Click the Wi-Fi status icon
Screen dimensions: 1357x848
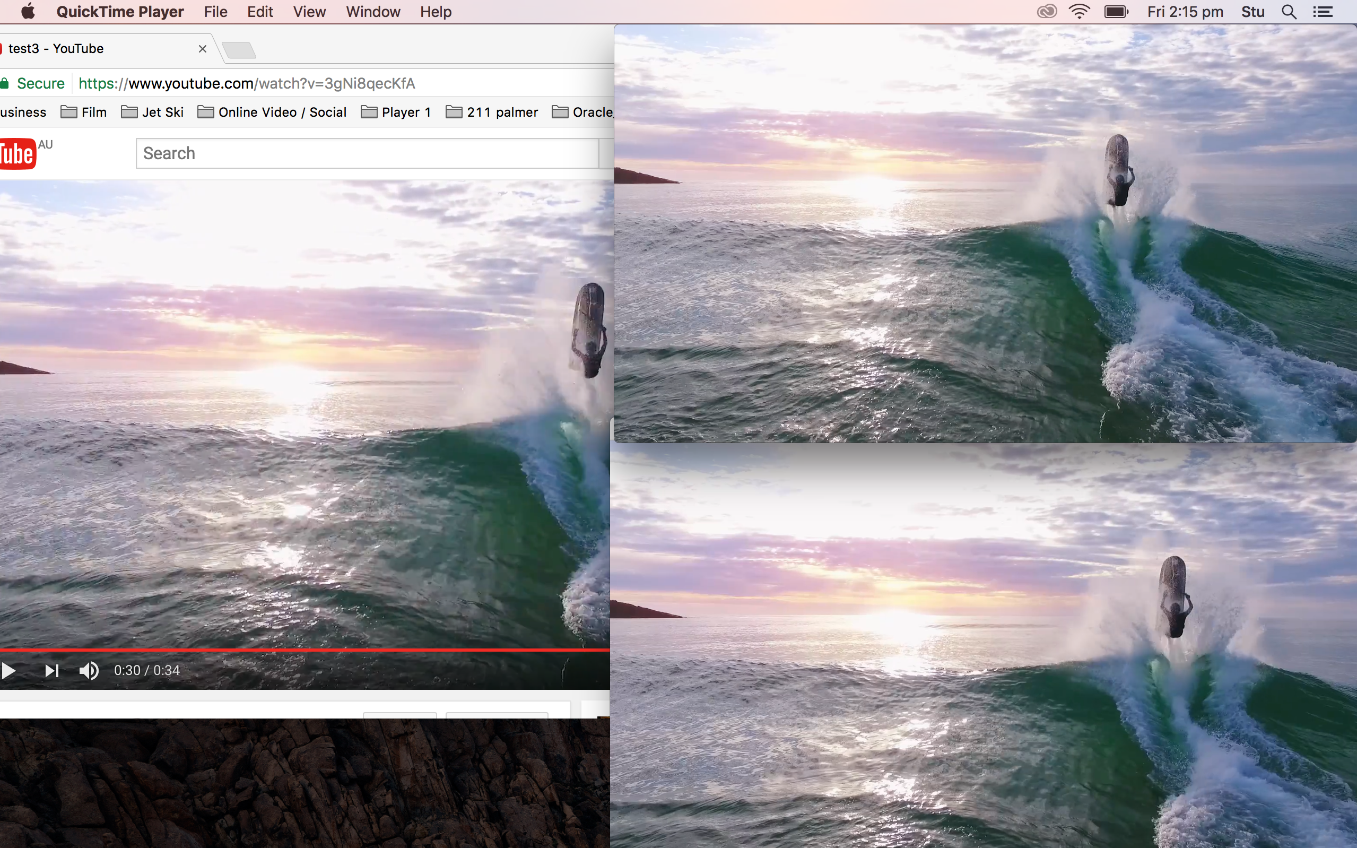pos(1079,12)
